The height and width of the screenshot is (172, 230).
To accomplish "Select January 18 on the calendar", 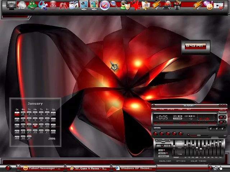I will click(35, 126).
